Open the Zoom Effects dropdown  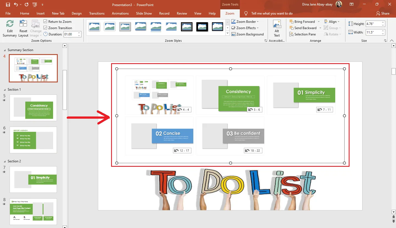pyautogui.click(x=258, y=28)
